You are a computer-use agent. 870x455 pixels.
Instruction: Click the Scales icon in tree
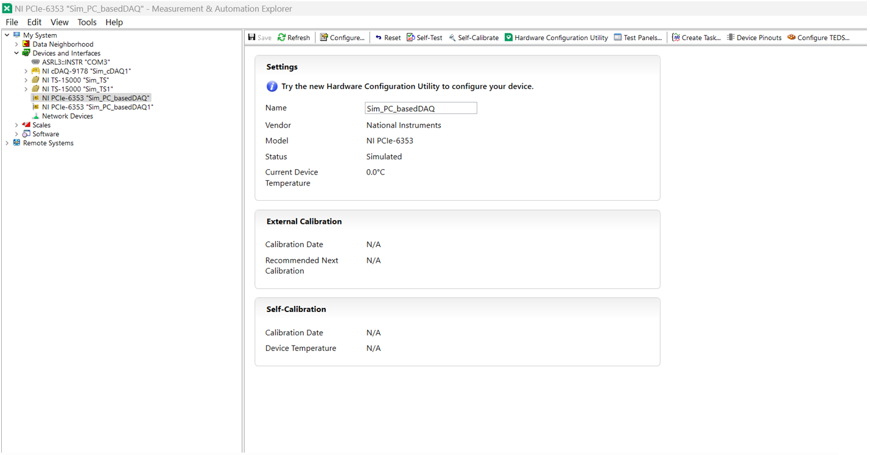(26, 125)
